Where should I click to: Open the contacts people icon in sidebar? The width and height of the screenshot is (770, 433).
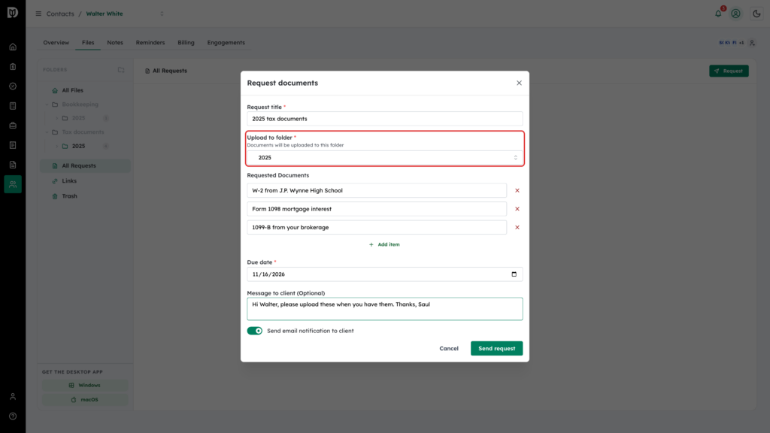13,184
